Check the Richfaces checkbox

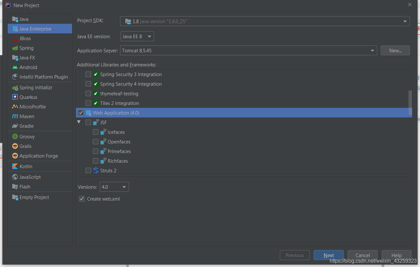[x=95, y=161]
